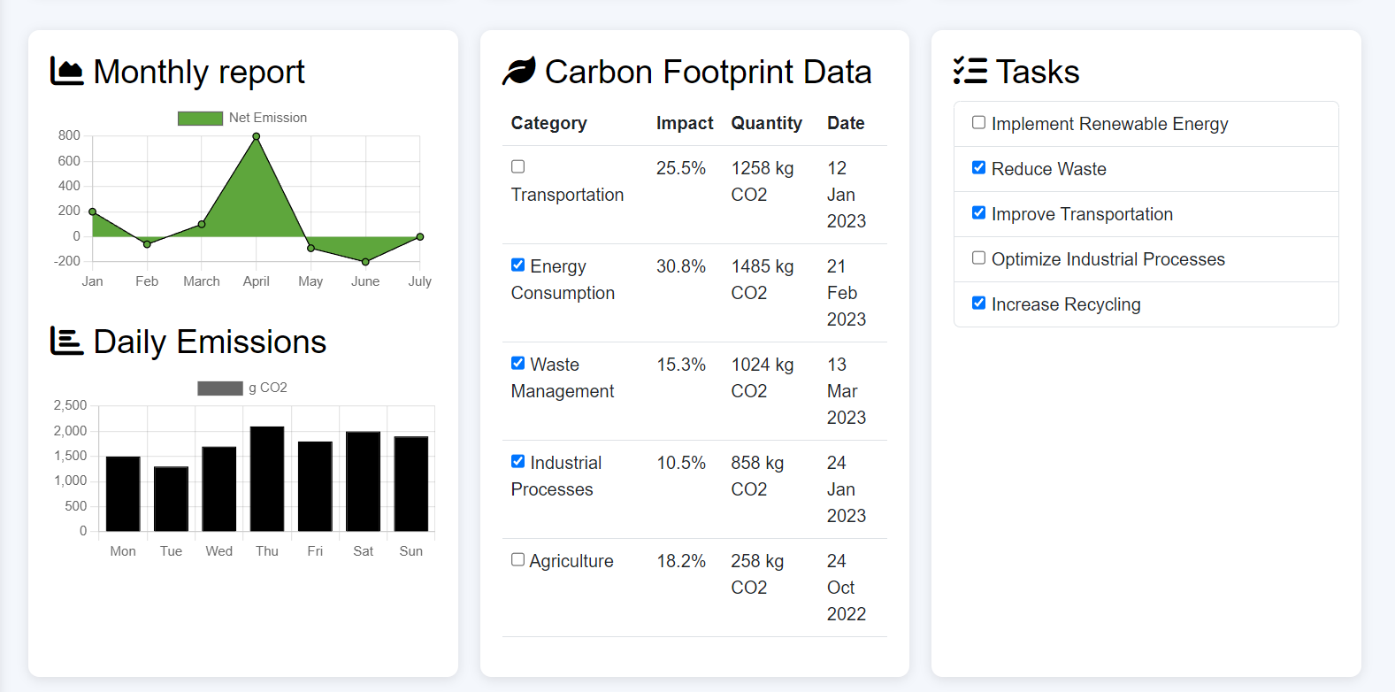The width and height of the screenshot is (1395, 692).
Task: Check the Agriculture row checkbox
Action: tap(518, 559)
